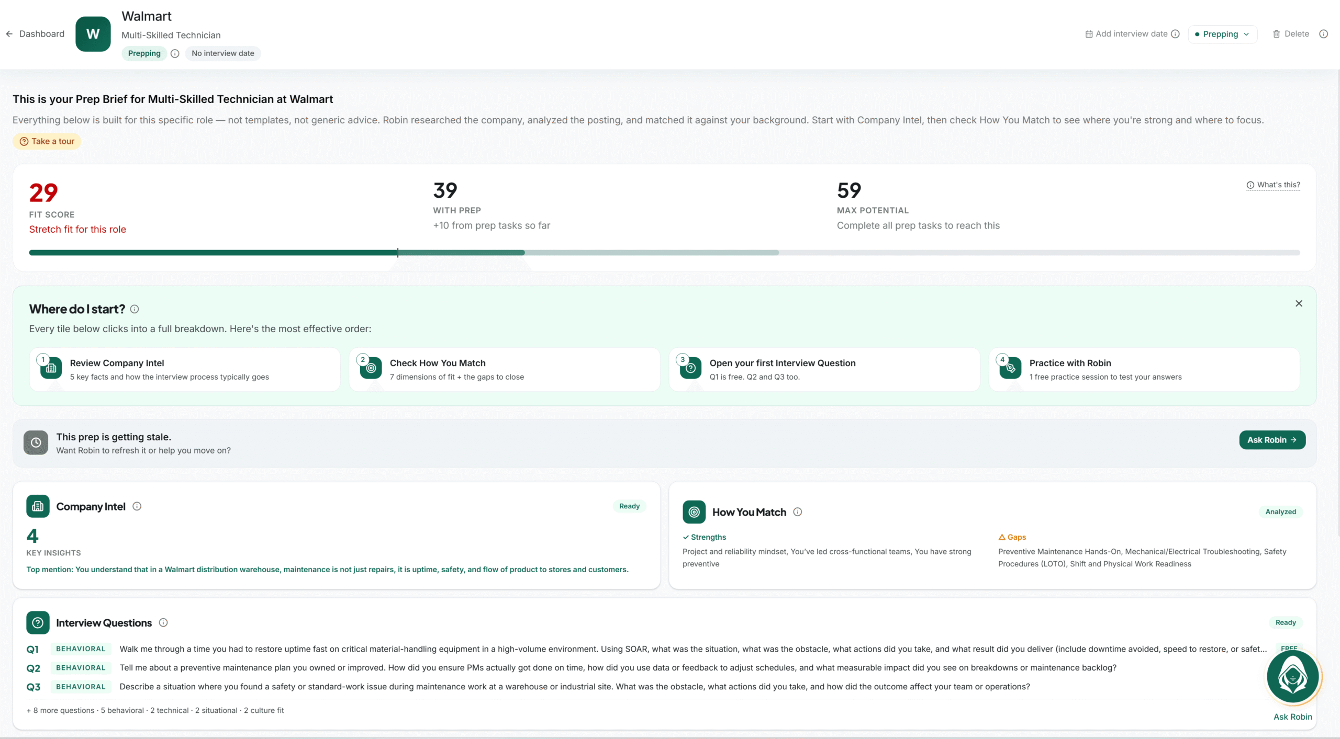Open the Prepping status dropdown

(1222, 34)
